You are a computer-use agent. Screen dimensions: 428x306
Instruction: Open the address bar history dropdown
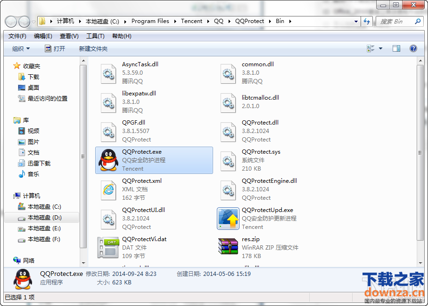point(356,21)
